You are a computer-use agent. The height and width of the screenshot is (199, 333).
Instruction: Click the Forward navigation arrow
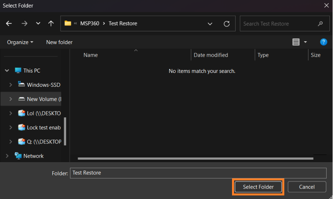click(x=25, y=23)
